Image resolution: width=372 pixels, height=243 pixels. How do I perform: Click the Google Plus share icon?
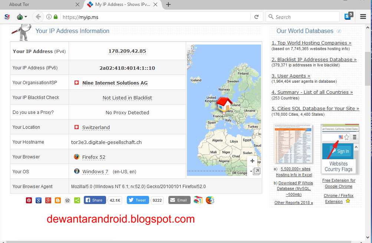48,200
